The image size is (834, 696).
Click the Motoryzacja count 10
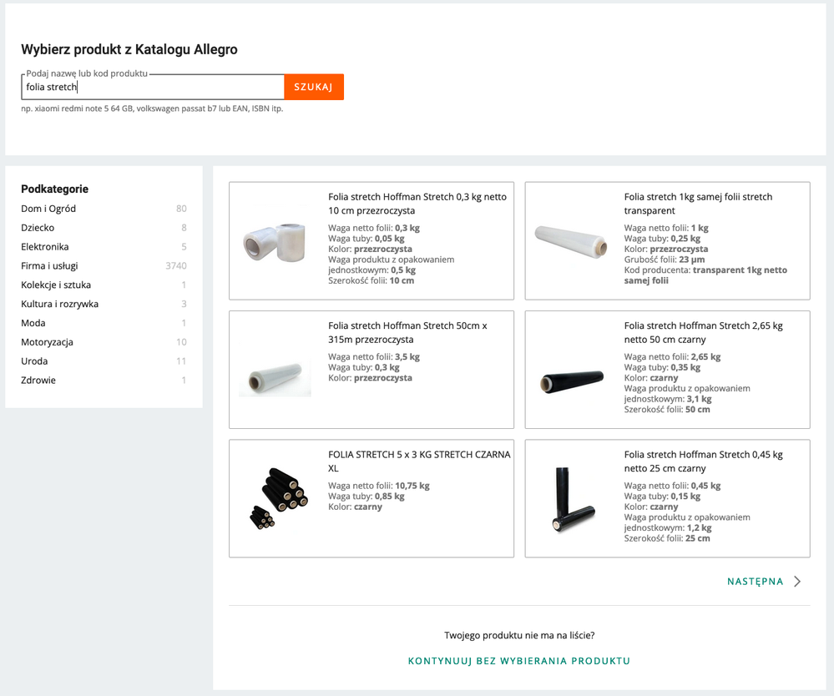pyautogui.click(x=181, y=342)
